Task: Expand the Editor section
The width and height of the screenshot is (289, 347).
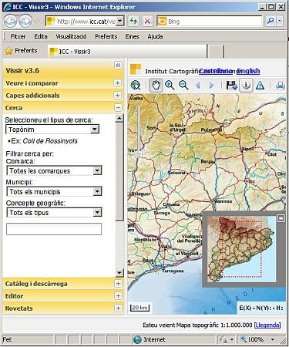Action: coord(118,296)
